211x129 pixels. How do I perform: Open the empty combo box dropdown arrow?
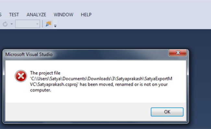click(37, 24)
